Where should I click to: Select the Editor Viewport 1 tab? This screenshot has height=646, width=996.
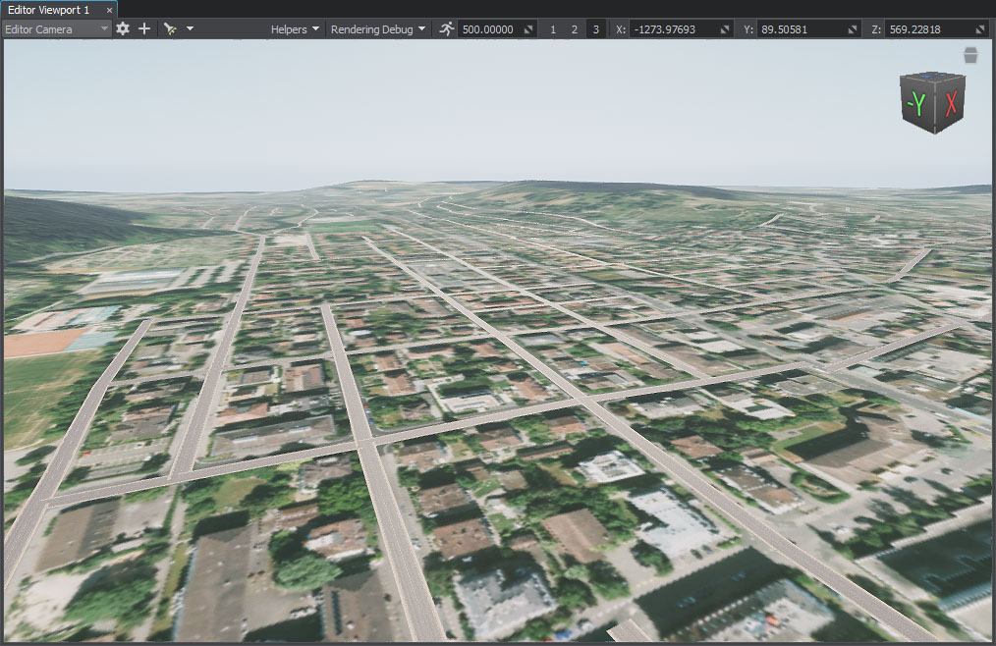(x=48, y=9)
